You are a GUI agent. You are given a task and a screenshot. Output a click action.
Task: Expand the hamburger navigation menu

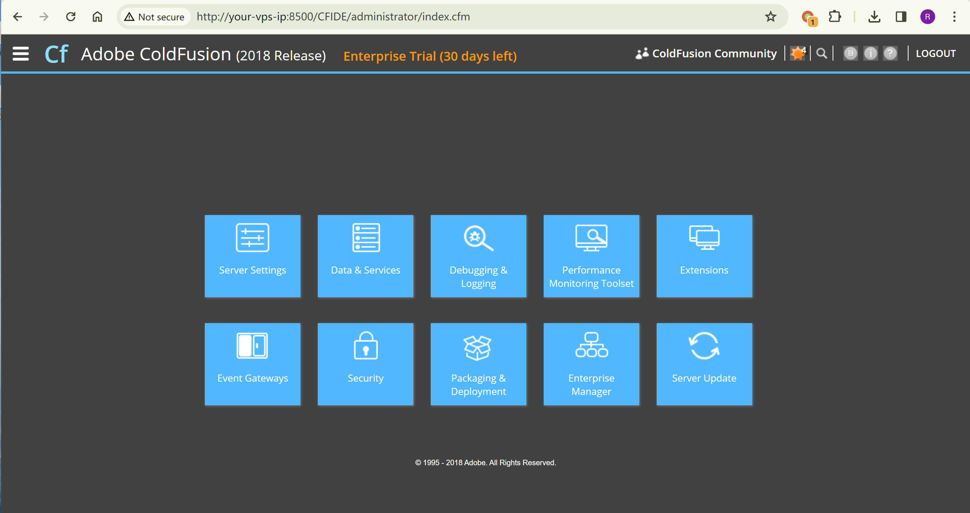21,53
